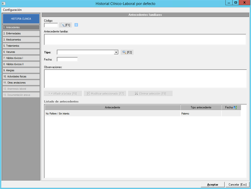Click the Cancelar [Esc] button
The image size is (251, 189).
tap(237, 185)
